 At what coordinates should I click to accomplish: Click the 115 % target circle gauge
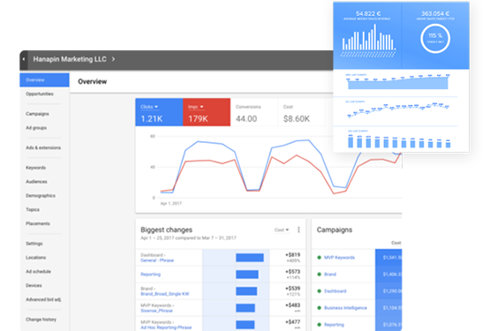click(x=435, y=39)
